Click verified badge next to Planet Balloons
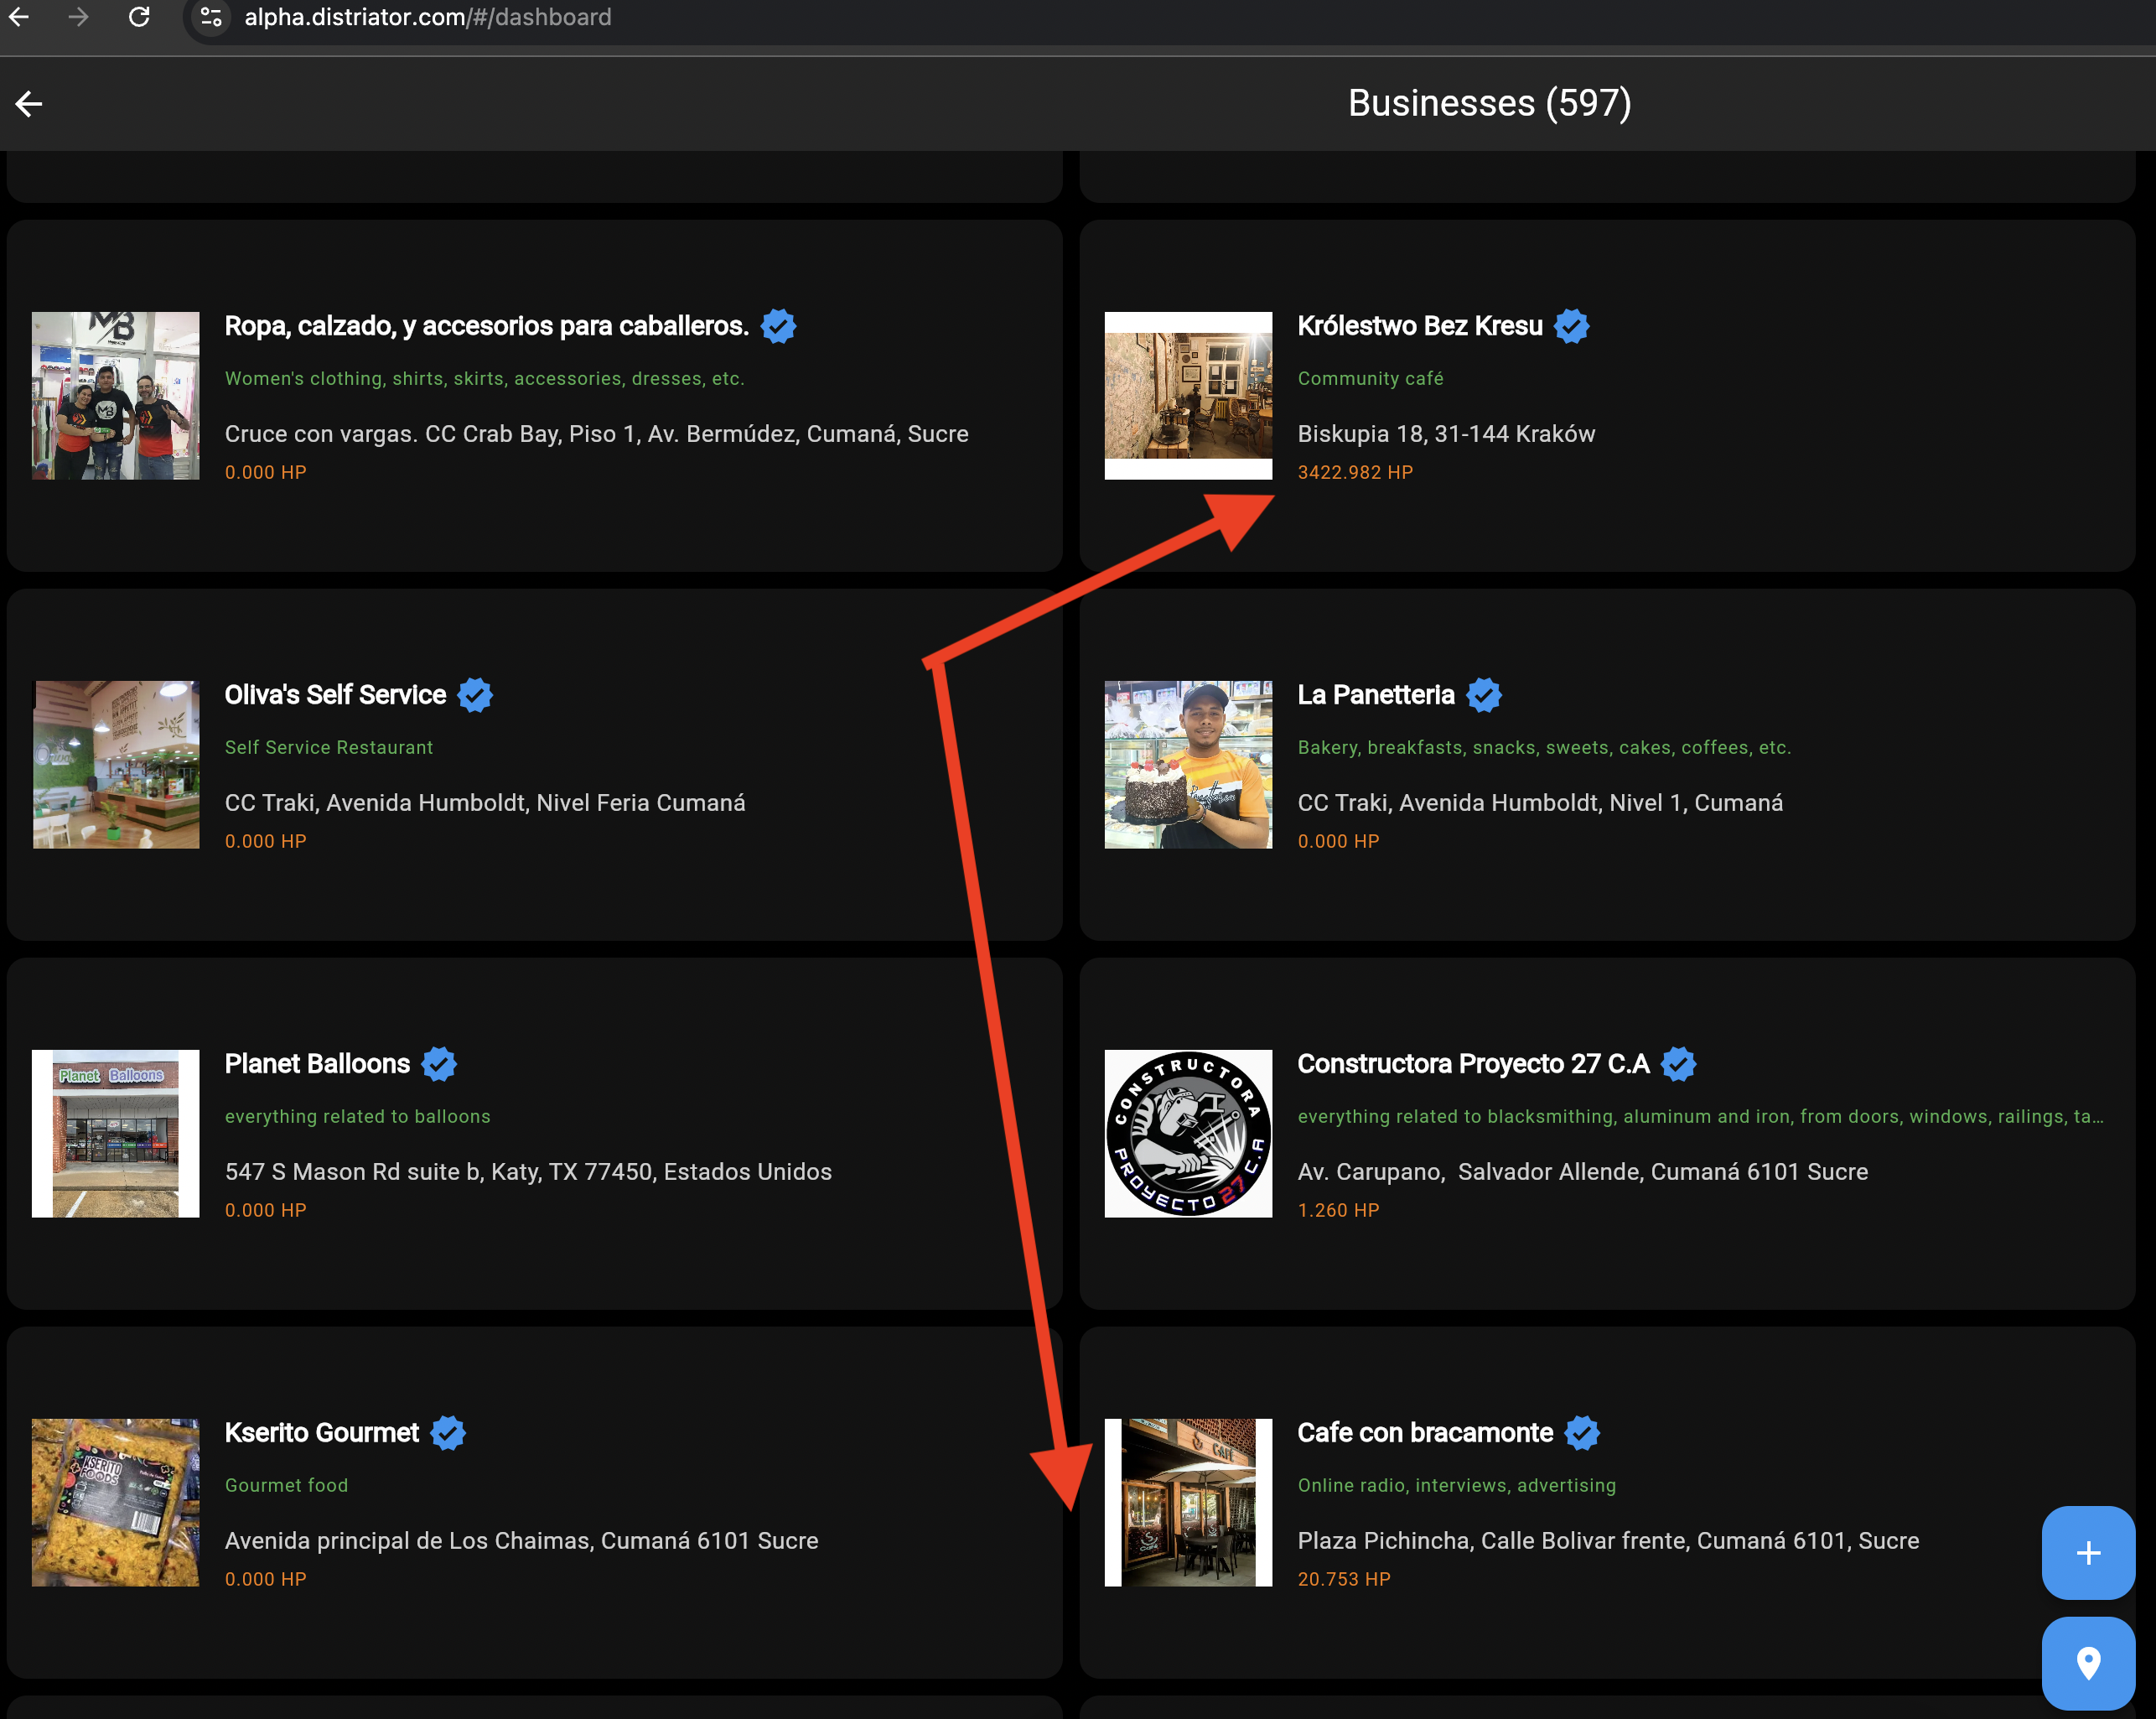 coord(439,1063)
